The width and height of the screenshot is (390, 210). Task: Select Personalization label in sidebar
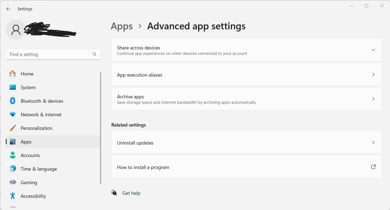coord(36,128)
